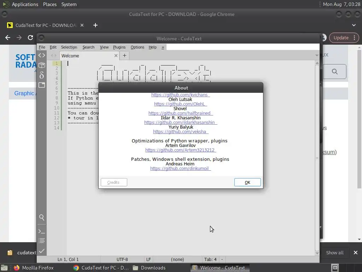Click the cudatext download file icon
This screenshot has width=362, height=272.
[10, 253]
